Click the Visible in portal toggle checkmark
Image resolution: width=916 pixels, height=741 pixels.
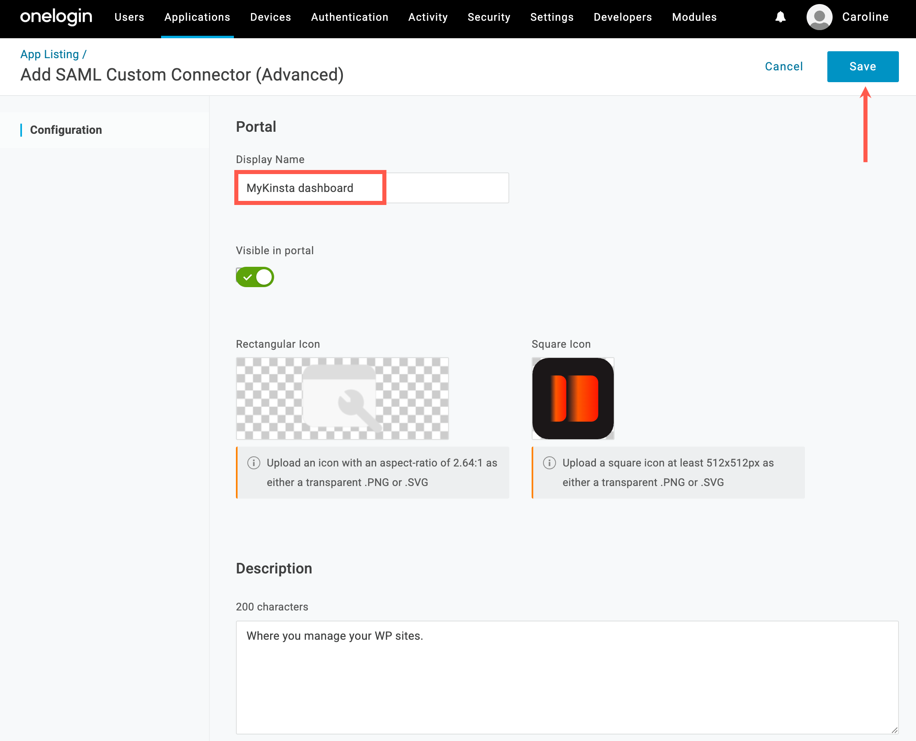pos(248,277)
